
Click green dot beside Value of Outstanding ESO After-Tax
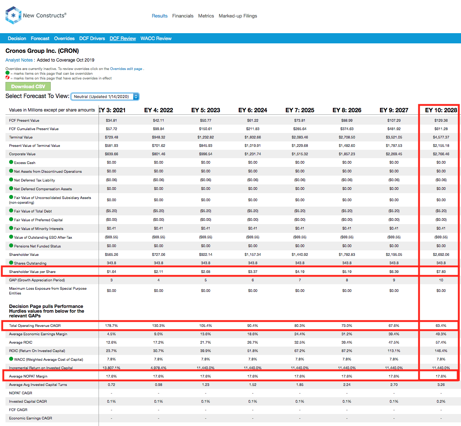coord(11,237)
